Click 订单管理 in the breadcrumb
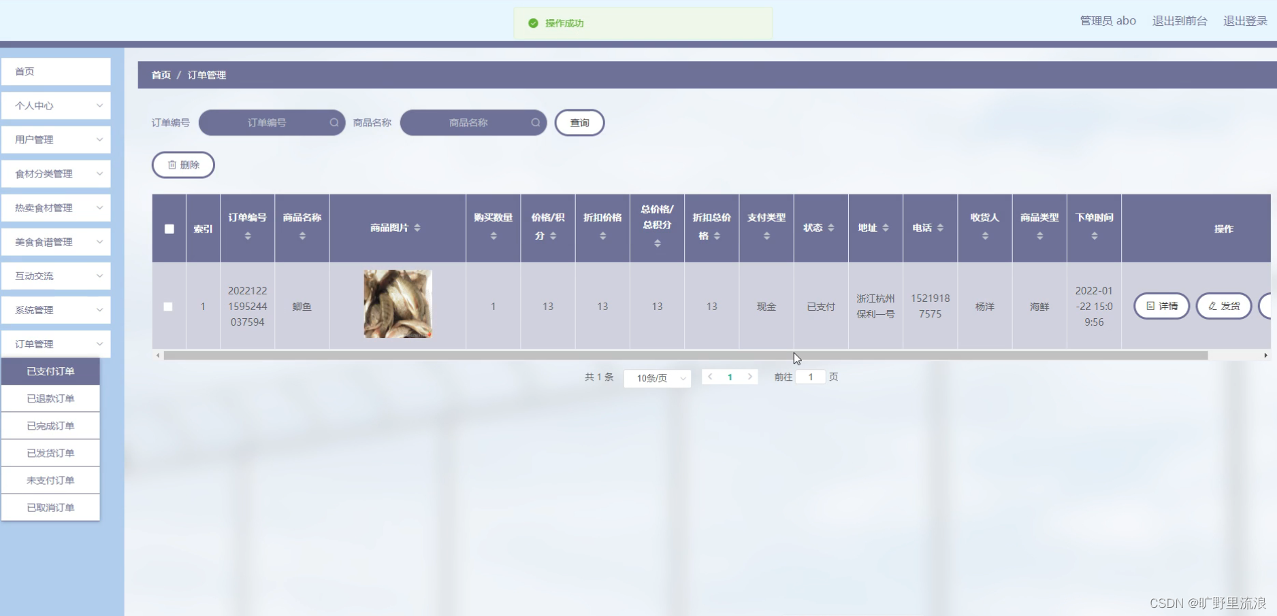 [207, 75]
